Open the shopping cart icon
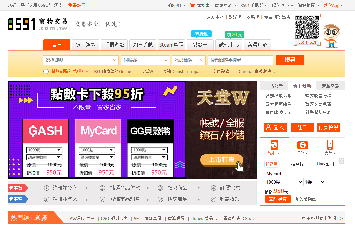 pos(192,5)
